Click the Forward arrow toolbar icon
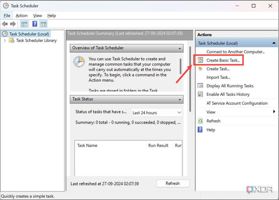This screenshot has width=279, height=200. click(13, 24)
